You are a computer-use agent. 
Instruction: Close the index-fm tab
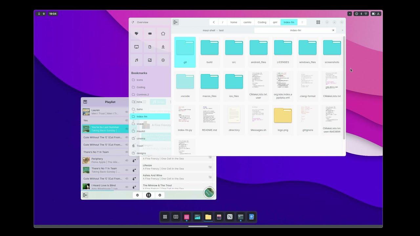tap(333, 30)
